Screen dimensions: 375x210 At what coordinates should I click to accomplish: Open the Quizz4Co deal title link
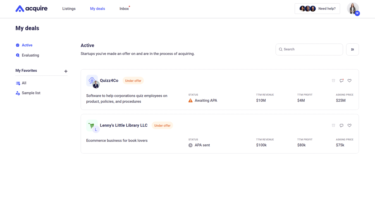(x=109, y=80)
